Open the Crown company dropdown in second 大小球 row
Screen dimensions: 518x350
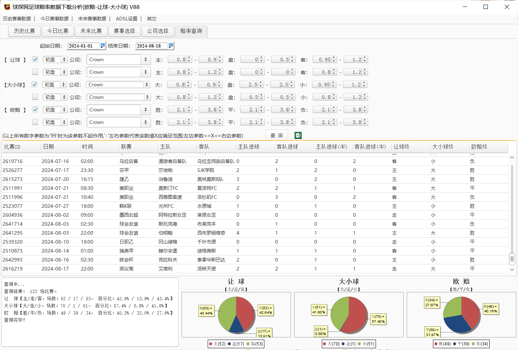pyautogui.click(x=118, y=97)
